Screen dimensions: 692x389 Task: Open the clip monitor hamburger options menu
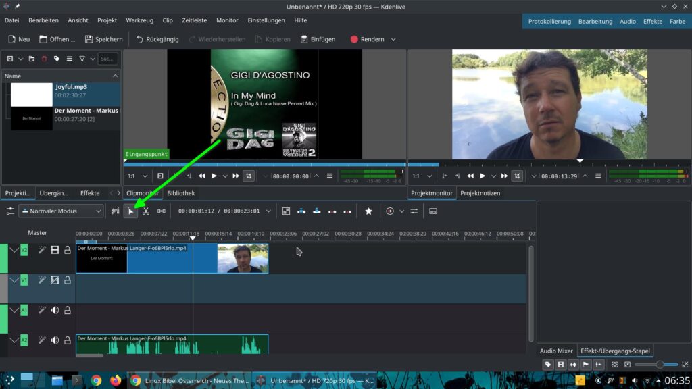[330, 176]
